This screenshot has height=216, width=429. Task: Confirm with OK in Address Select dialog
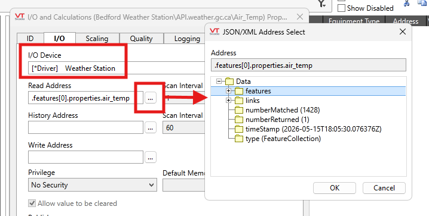(335, 188)
